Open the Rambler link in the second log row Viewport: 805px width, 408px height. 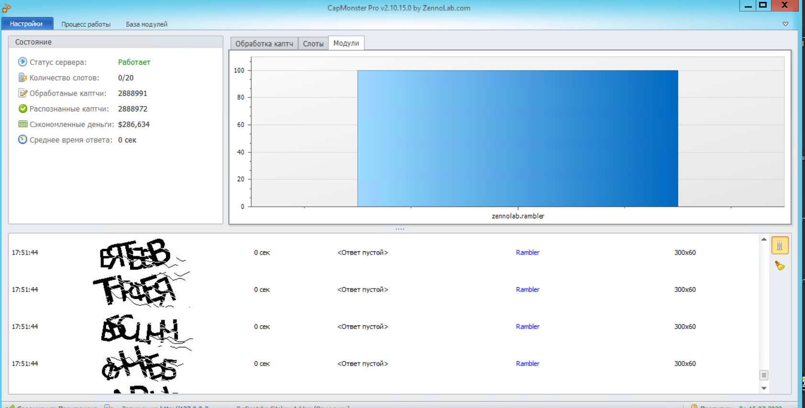click(527, 290)
